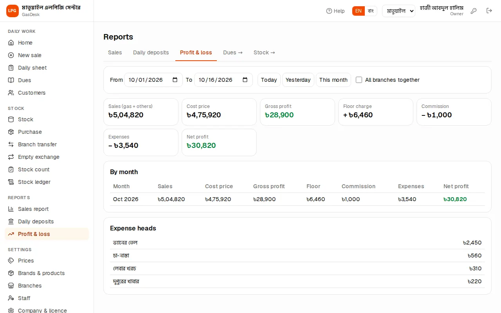501x313 pixels.
Task: Open Stock count clipboard-check icon
Action: 11,169
